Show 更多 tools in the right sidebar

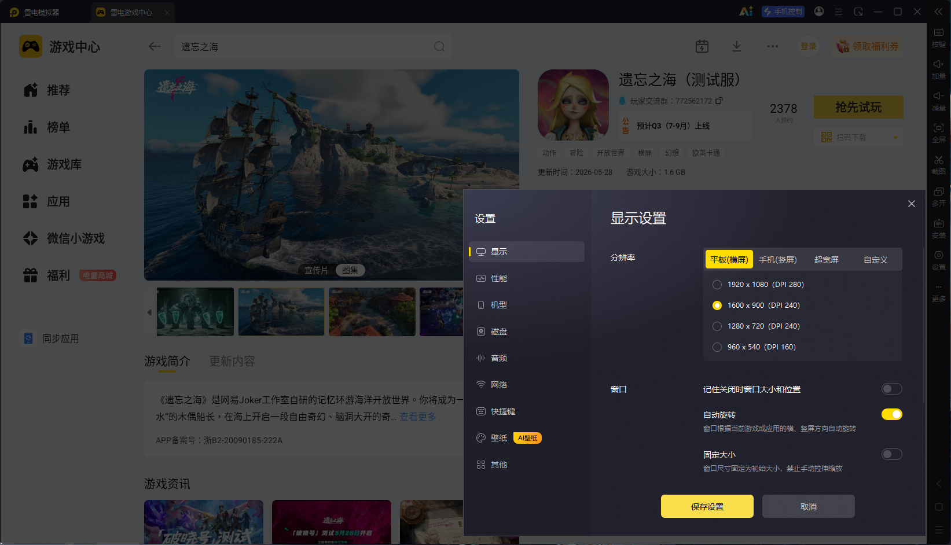pyautogui.click(x=938, y=292)
